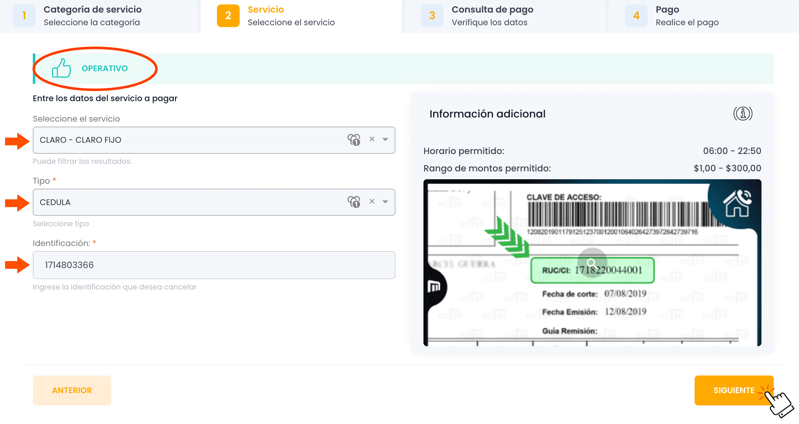
Task: Click the Puede filtrar los resultados hint
Action: 82,161
